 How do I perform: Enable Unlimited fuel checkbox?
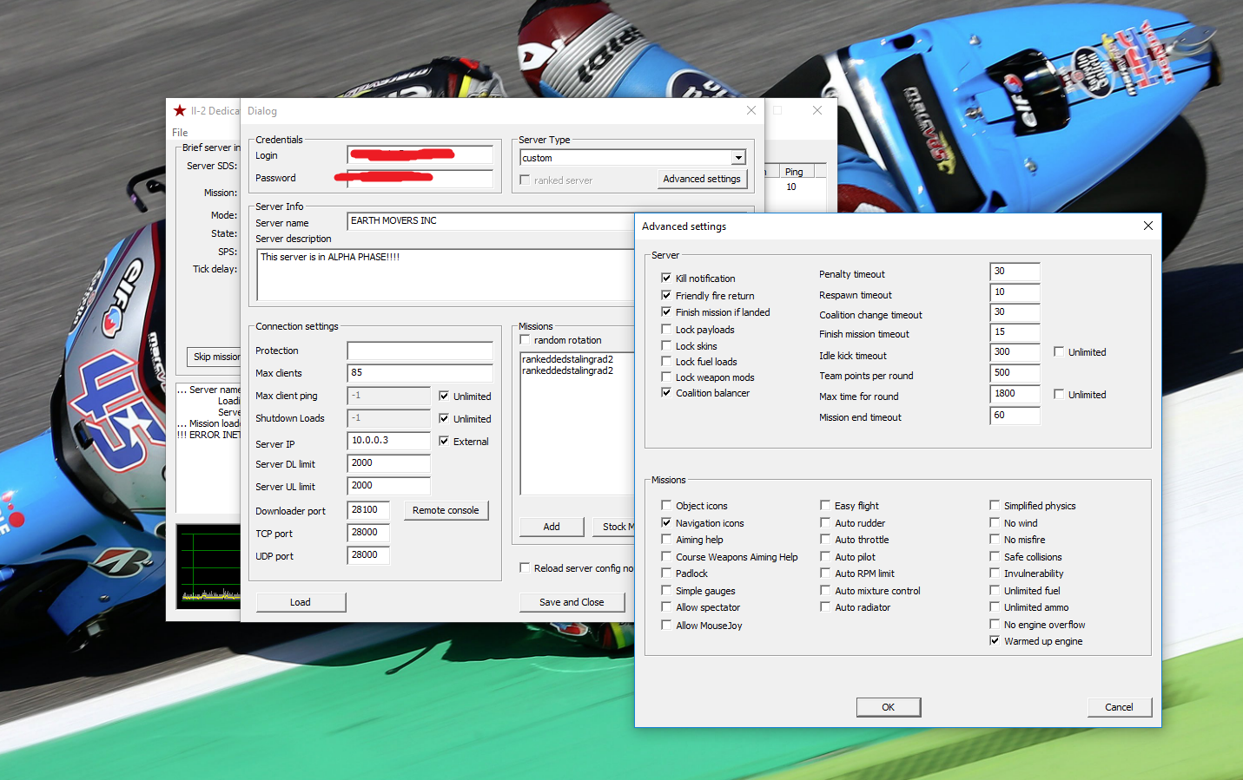pos(995,590)
